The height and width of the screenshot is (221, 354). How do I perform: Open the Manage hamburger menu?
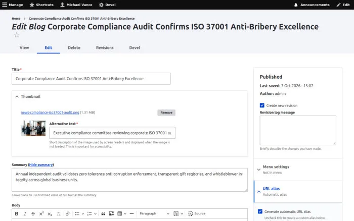click(x=13, y=5)
